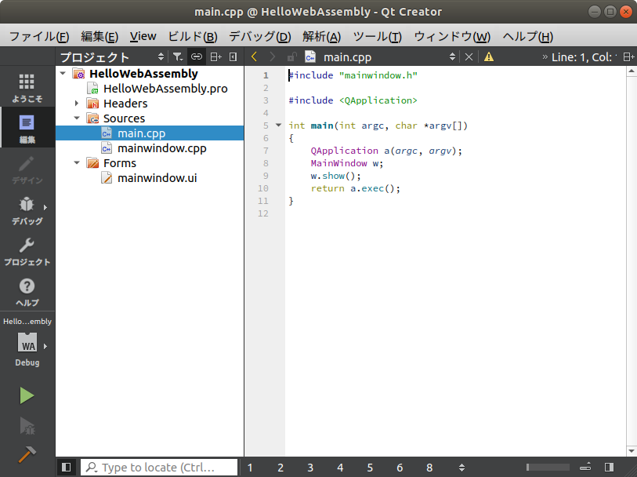
Task: Start the build with the hammer icon
Action: [x=26, y=454]
